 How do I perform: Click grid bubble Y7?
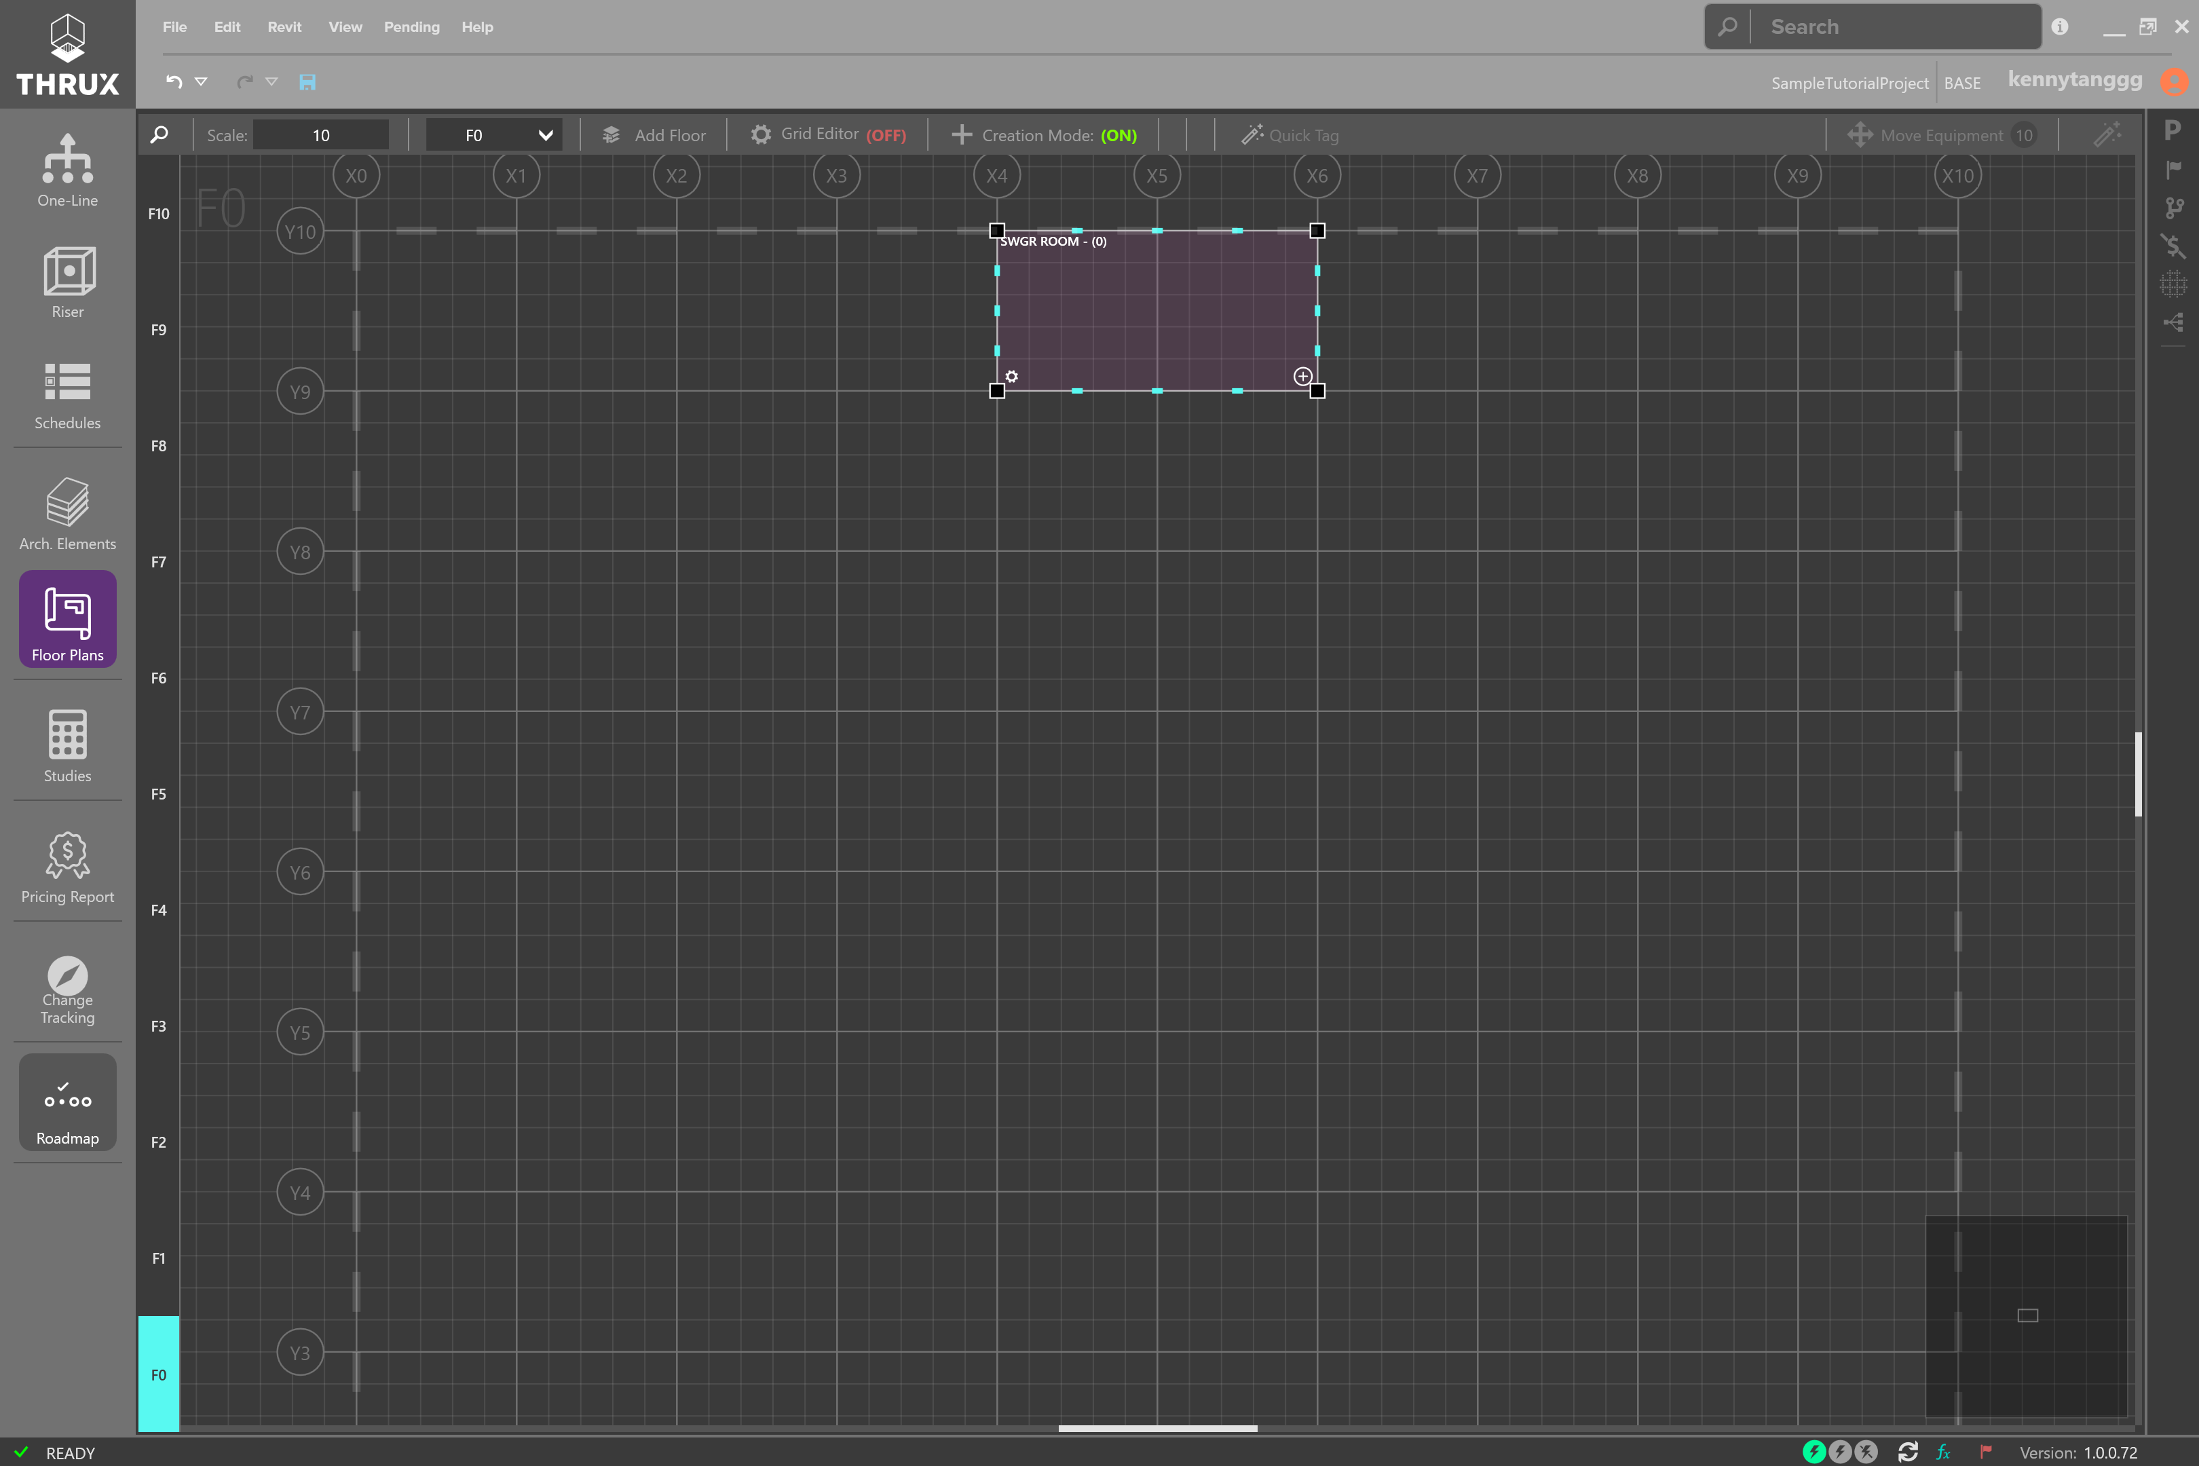pyautogui.click(x=300, y=711)
